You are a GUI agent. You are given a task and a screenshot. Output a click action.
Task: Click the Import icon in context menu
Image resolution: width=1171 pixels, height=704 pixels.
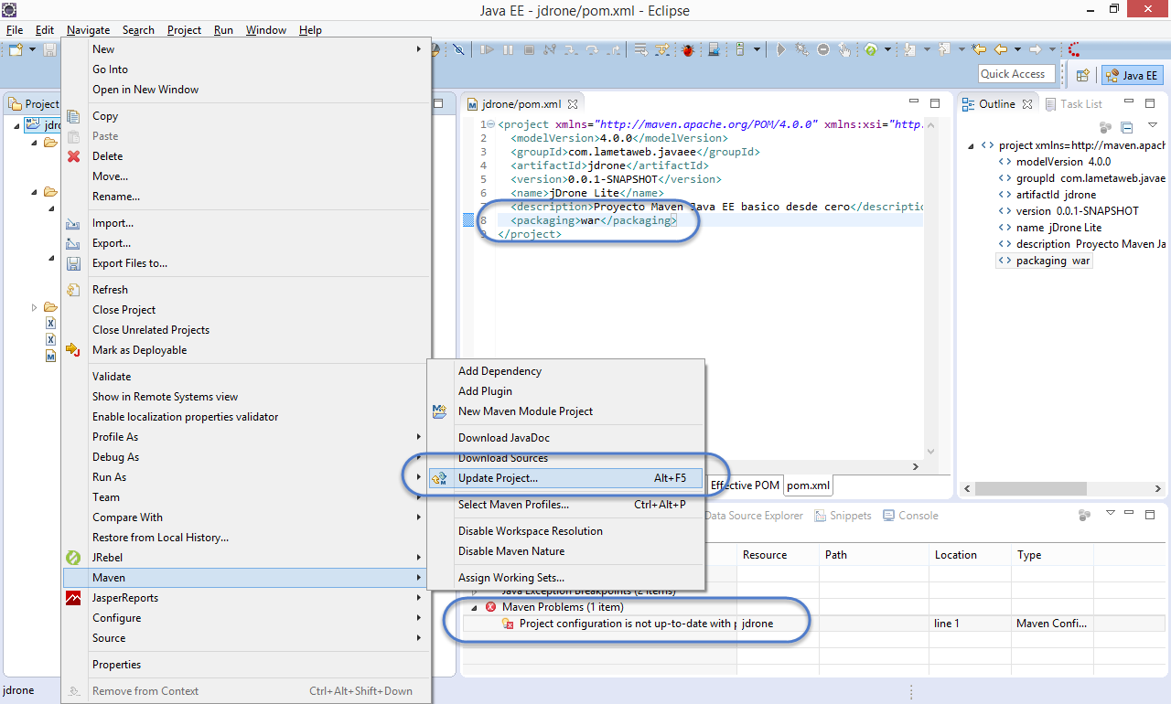coord(73,223)
